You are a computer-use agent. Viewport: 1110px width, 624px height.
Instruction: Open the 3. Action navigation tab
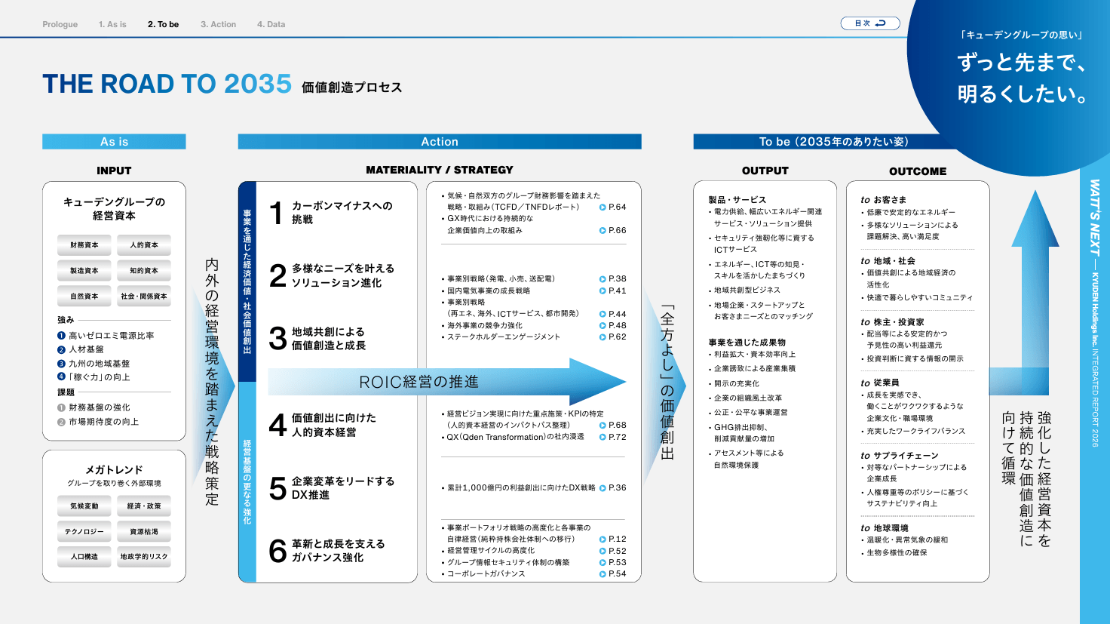point(218,24)
